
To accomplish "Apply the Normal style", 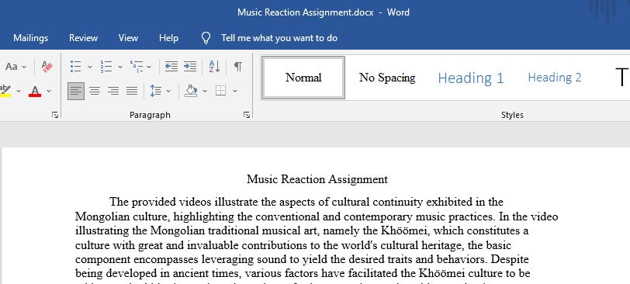I will tap(303, 77).
